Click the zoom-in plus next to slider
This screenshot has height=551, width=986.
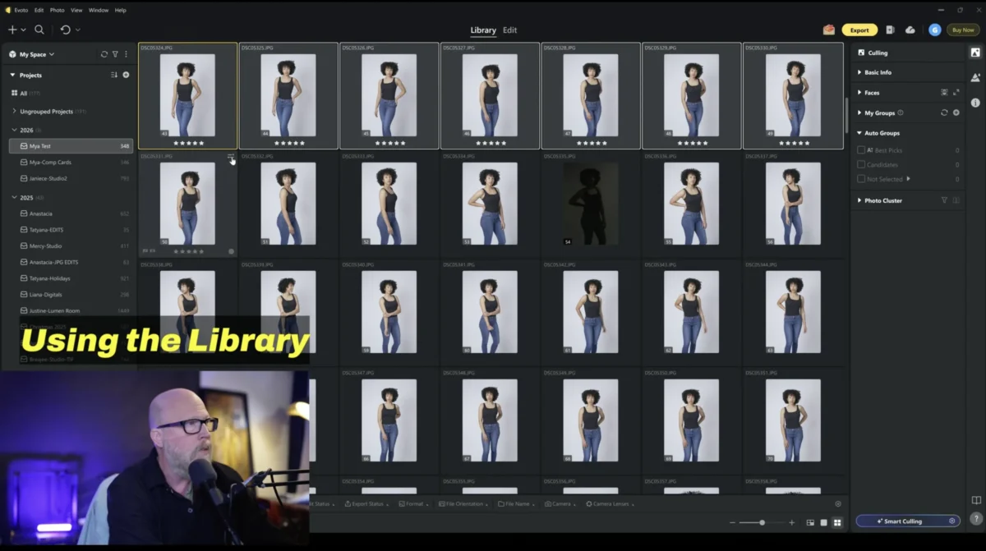point(791,522)
